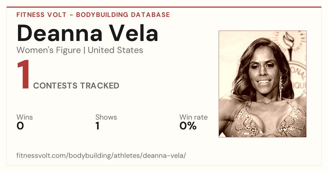Click the dangling earring in the photo
This screenshot has height=172, width=328.
coord(280,88)
